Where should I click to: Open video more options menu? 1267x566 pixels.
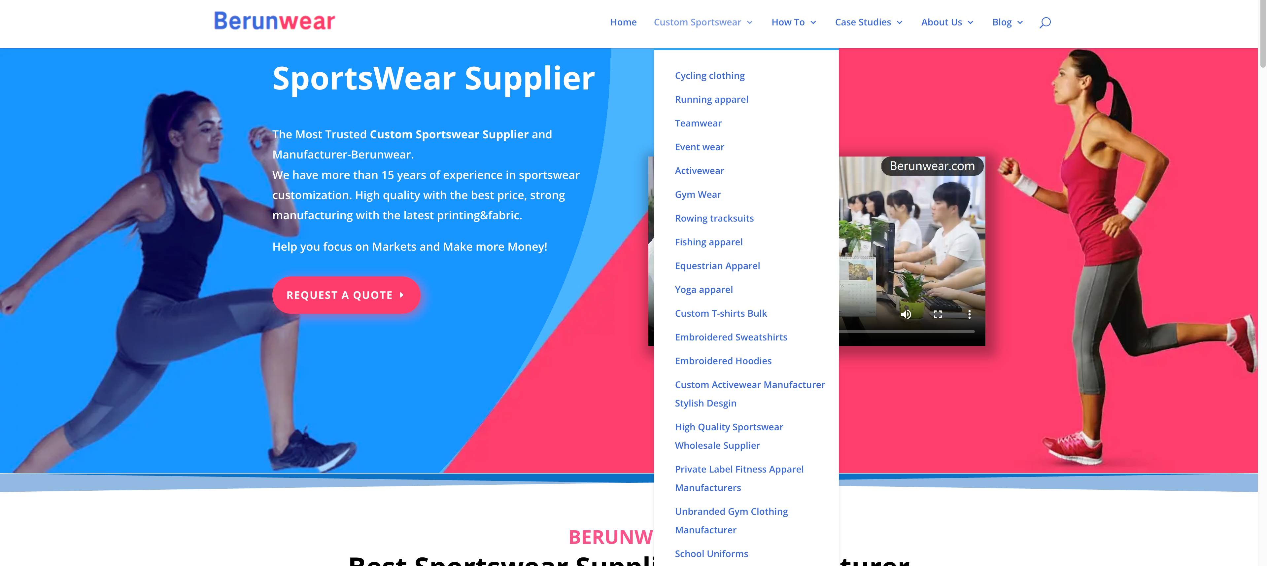(x=970, y=314)
